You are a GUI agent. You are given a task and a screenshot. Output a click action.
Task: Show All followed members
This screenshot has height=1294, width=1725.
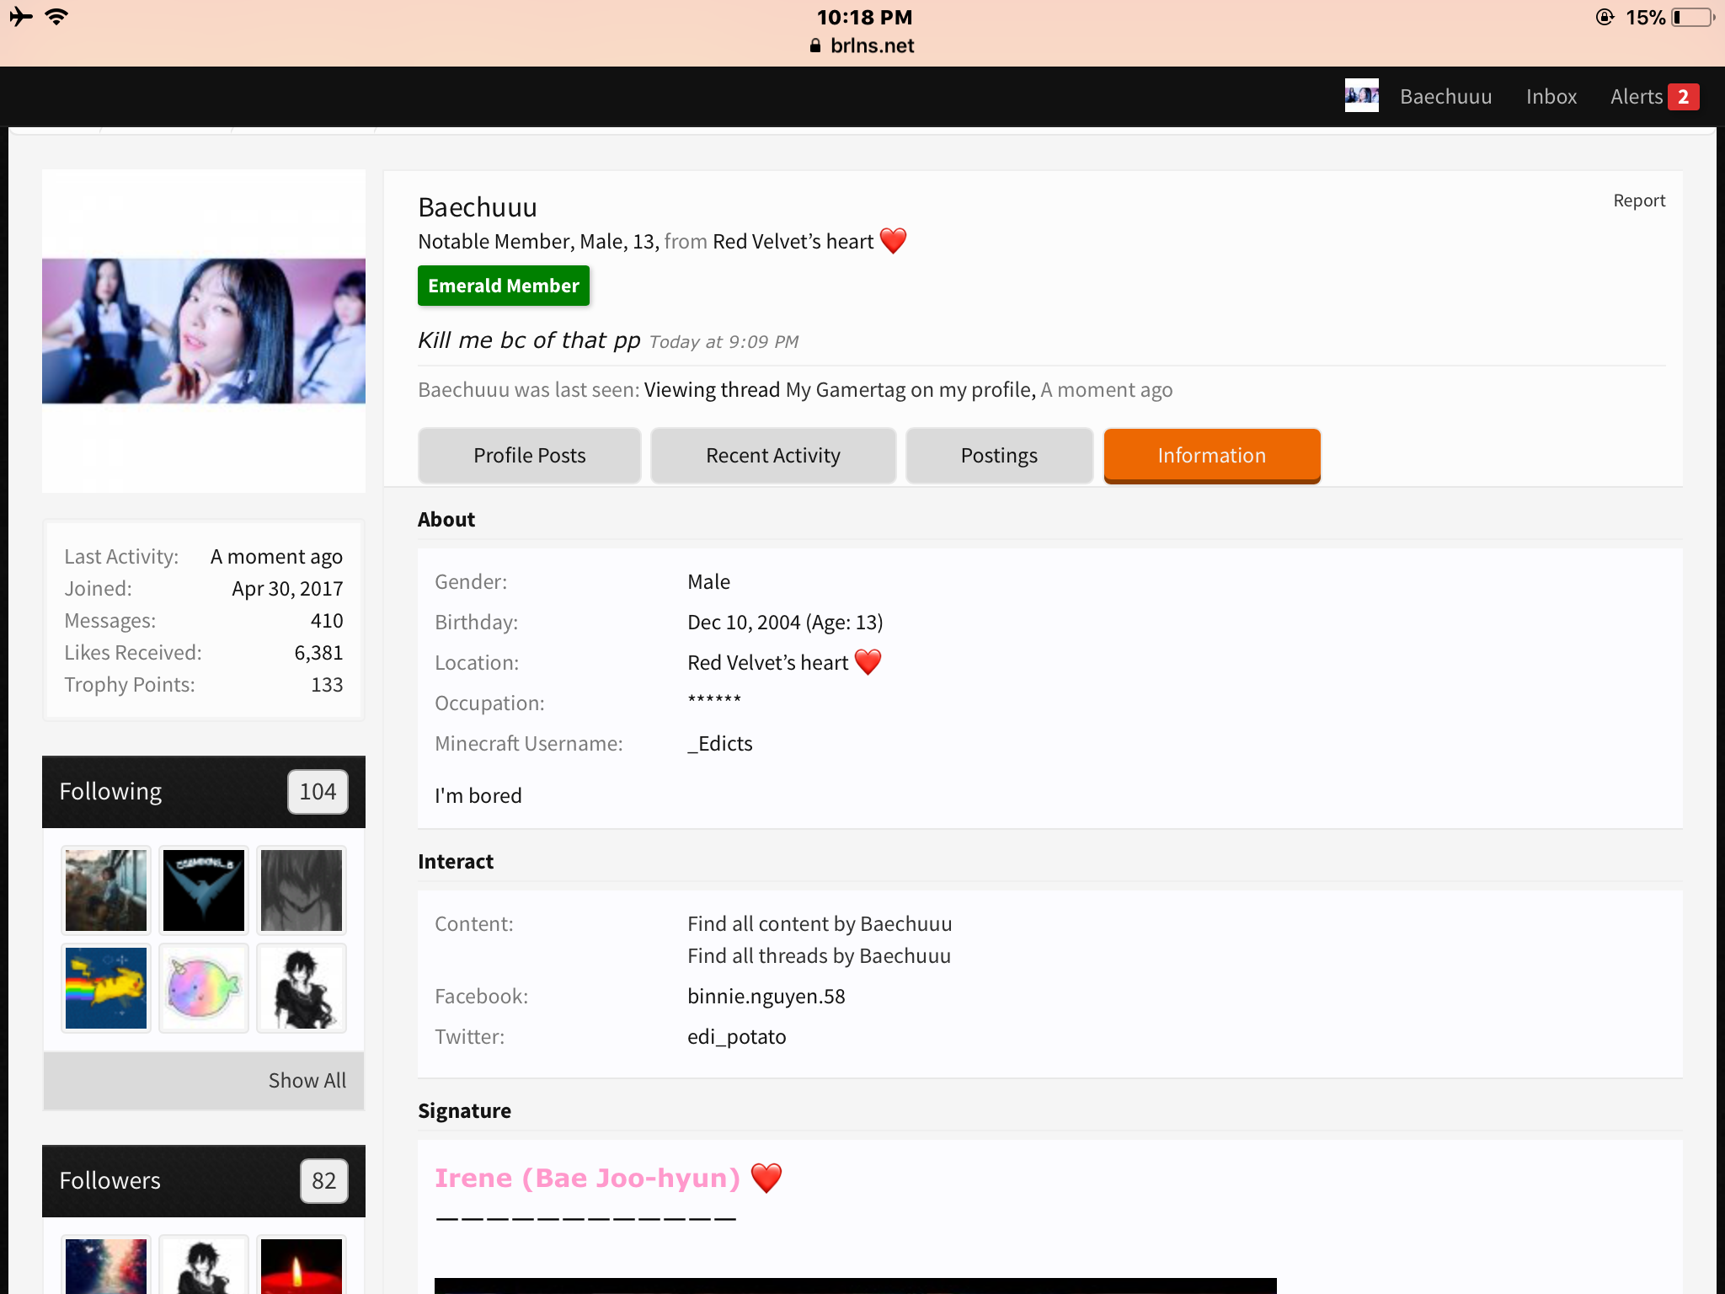pos(307,1080)
